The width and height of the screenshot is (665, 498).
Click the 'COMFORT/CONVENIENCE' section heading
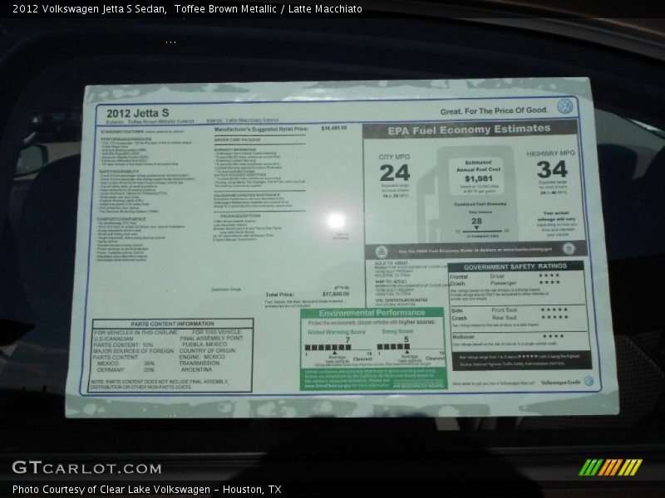click(x=121, y=219)
